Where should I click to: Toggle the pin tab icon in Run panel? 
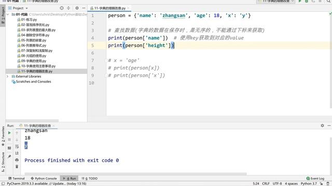tap(9, 157)
